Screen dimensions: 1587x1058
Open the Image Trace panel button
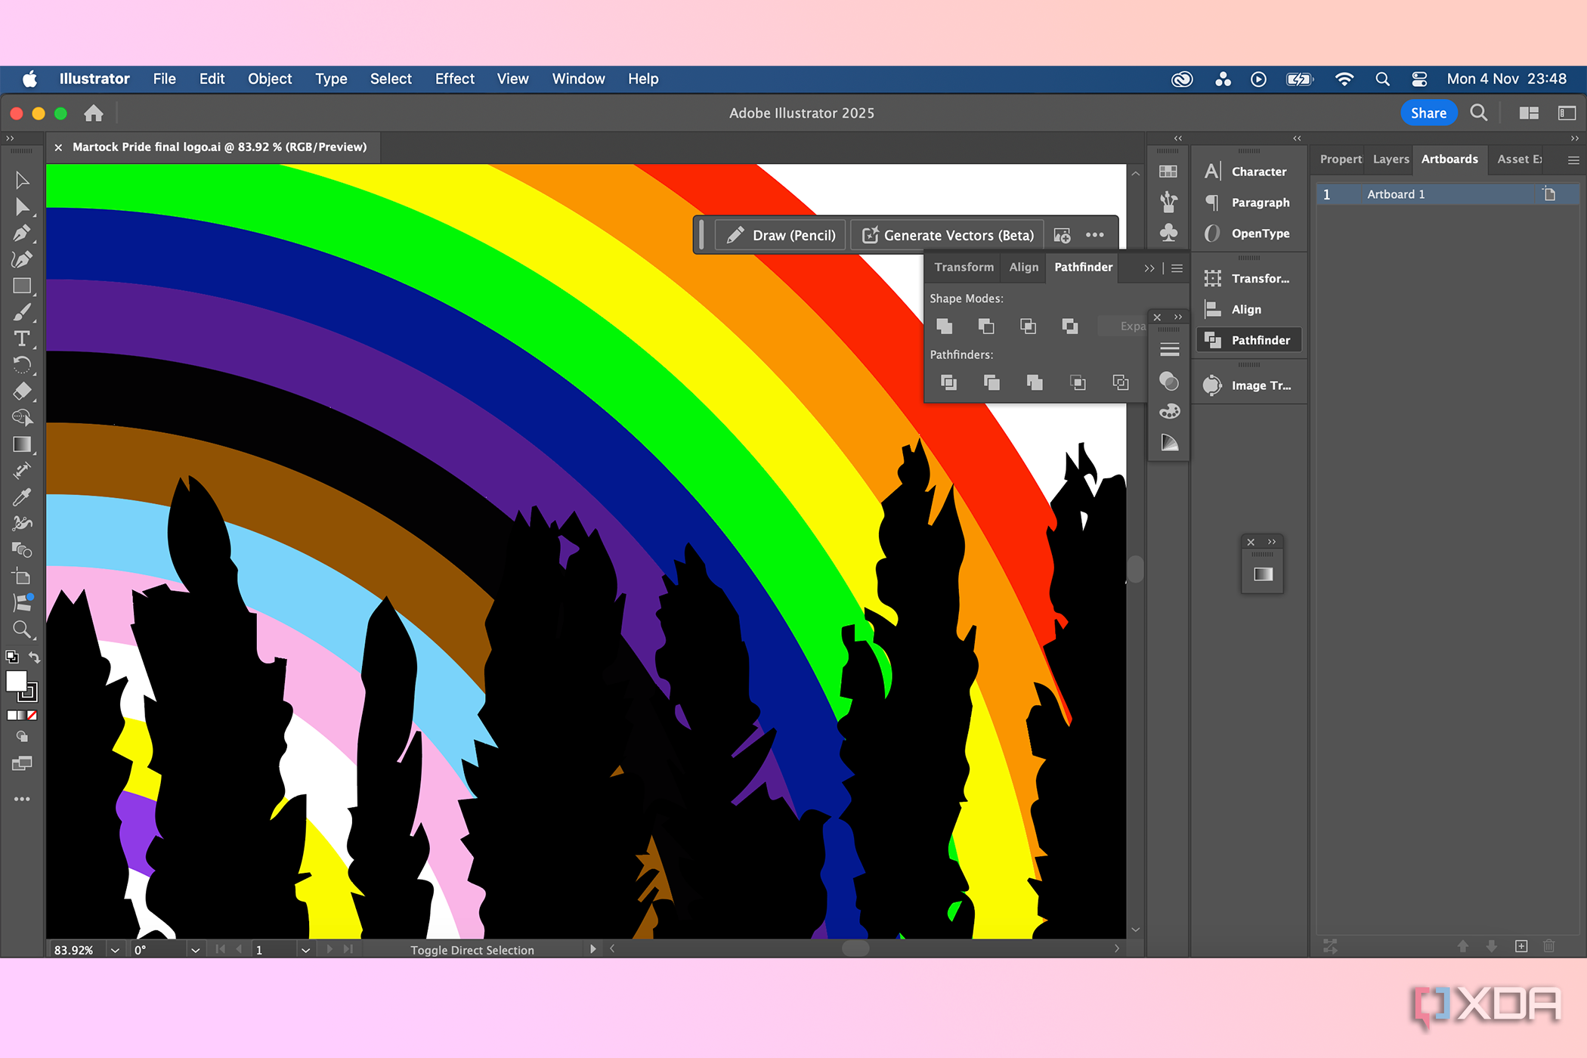click(x=1249, y=385)
